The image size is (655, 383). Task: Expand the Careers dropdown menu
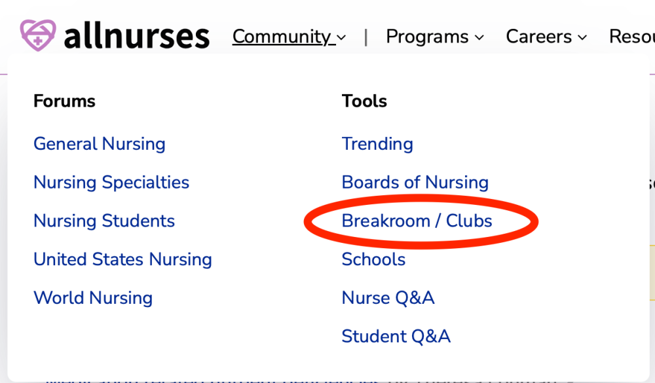539,37
